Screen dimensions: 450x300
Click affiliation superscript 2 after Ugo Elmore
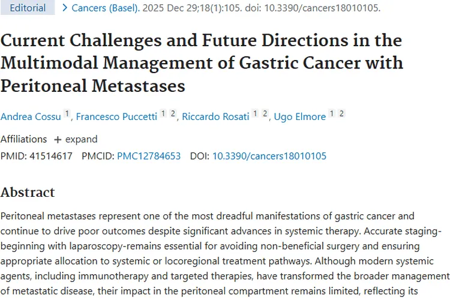coord(341,114)
